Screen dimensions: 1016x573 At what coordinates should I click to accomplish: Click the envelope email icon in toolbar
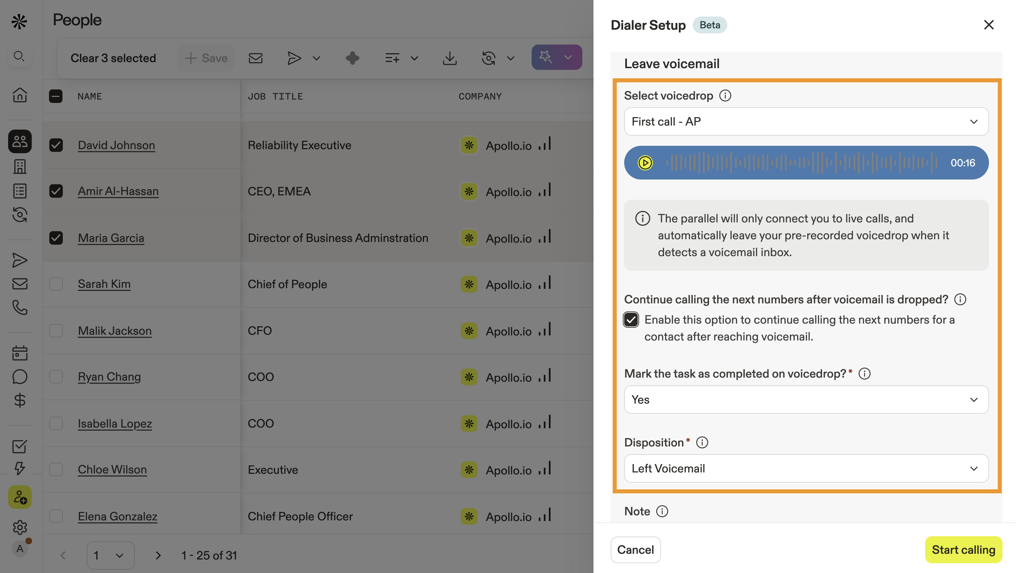pyautogui.click(x=255, y=58)
